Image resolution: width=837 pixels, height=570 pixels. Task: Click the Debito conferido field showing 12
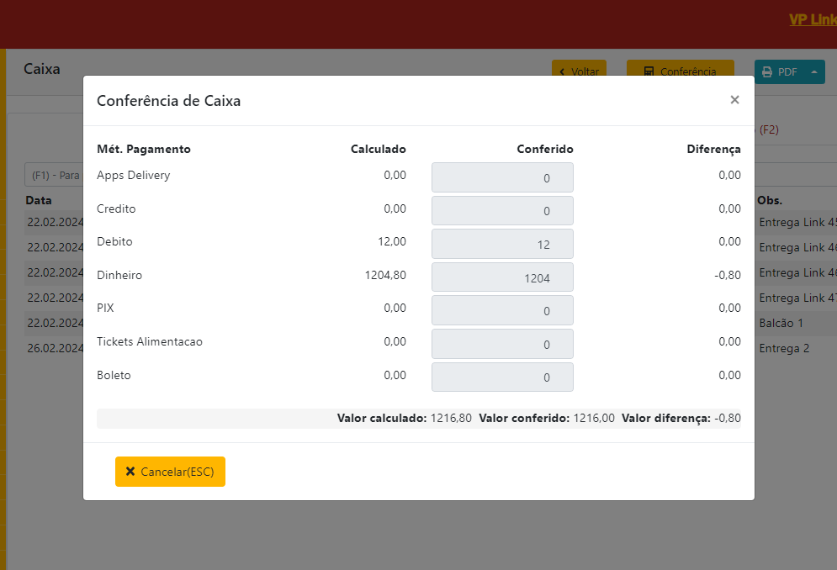click(x=502, y=244)
